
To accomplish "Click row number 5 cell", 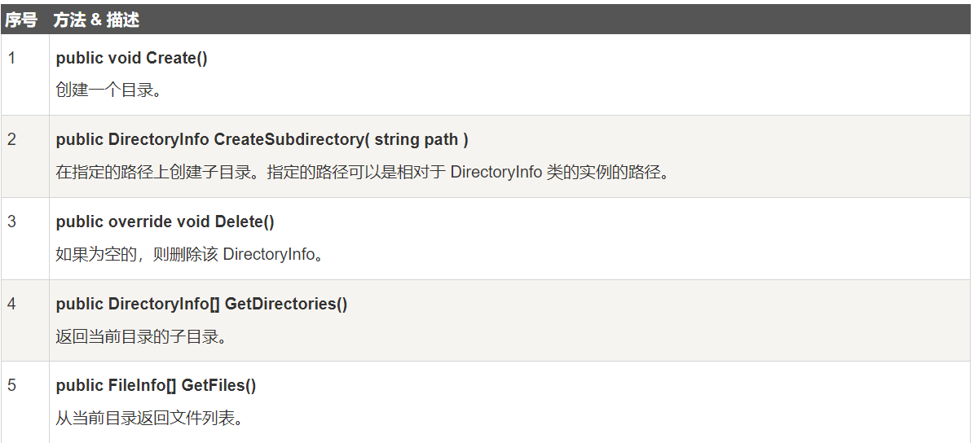I will (x=12, y=385).
